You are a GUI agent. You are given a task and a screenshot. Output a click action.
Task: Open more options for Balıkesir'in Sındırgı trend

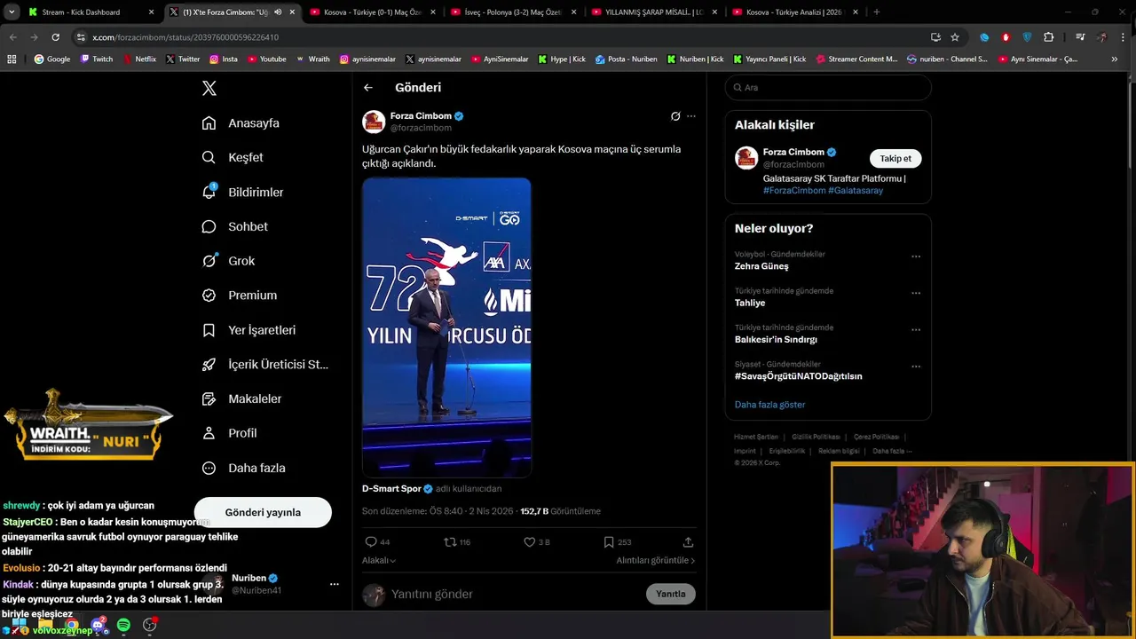coord(916,329)
